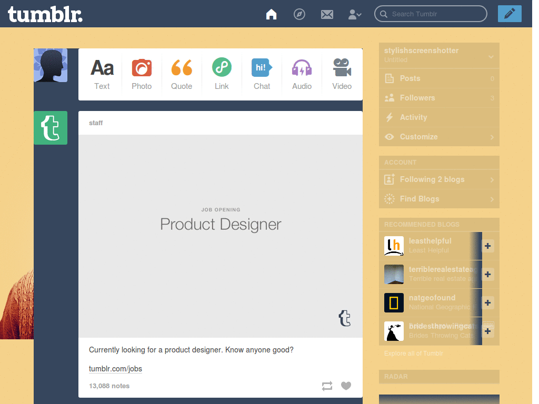Expand the stylishscreenshotter blog dropdown
Image resolution: width=539 pixels, height=404 pixels.
(491, 57)
